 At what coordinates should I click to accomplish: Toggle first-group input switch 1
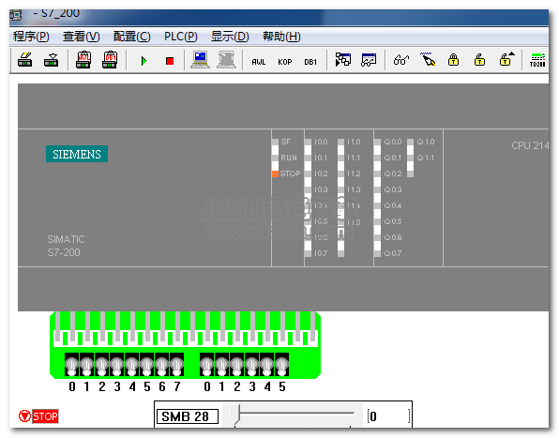click(86, 365)
